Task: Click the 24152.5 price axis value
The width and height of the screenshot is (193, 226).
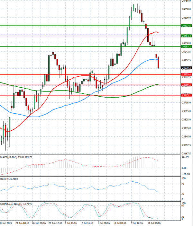Action: [187, 60]
